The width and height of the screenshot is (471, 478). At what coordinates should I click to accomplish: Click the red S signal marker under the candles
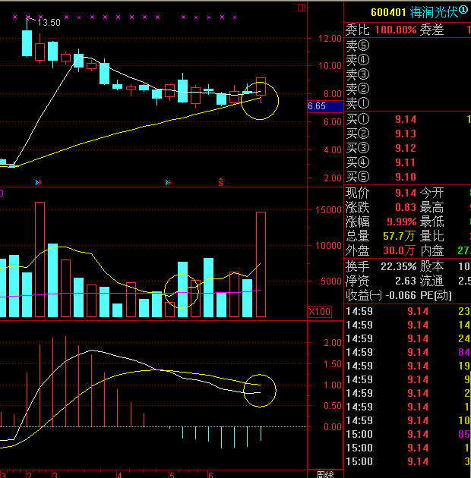click(221, 182)
